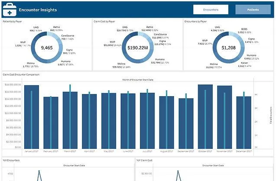Click the $10,000,000.00 y-axis tick label

coord(13,113)
